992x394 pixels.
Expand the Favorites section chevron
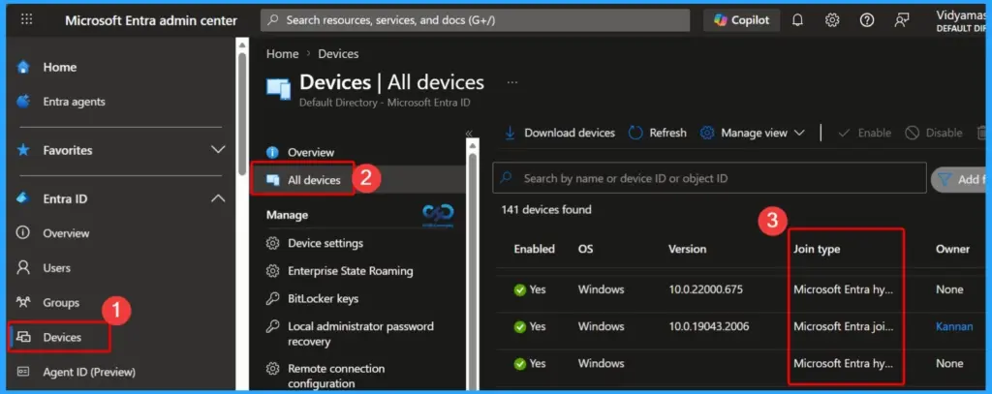218,150
